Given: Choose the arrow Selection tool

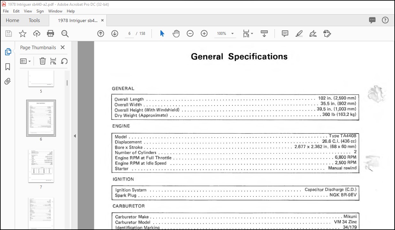Looking at the screenshot, I should pos(162,34).
